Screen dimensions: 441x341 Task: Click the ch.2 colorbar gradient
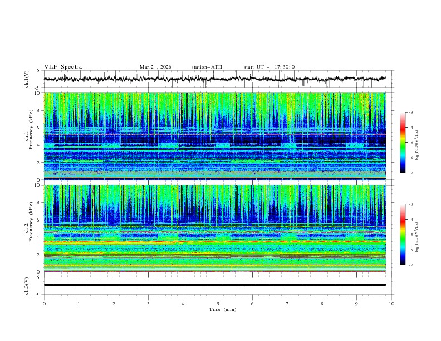pos(403,235)
